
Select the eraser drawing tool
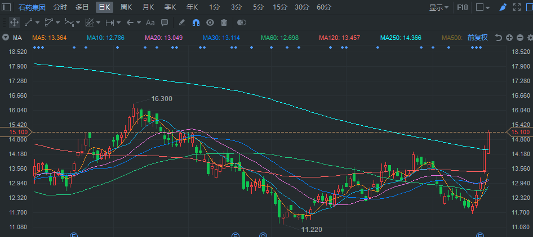pyautogui.click(x=182, y=22)
